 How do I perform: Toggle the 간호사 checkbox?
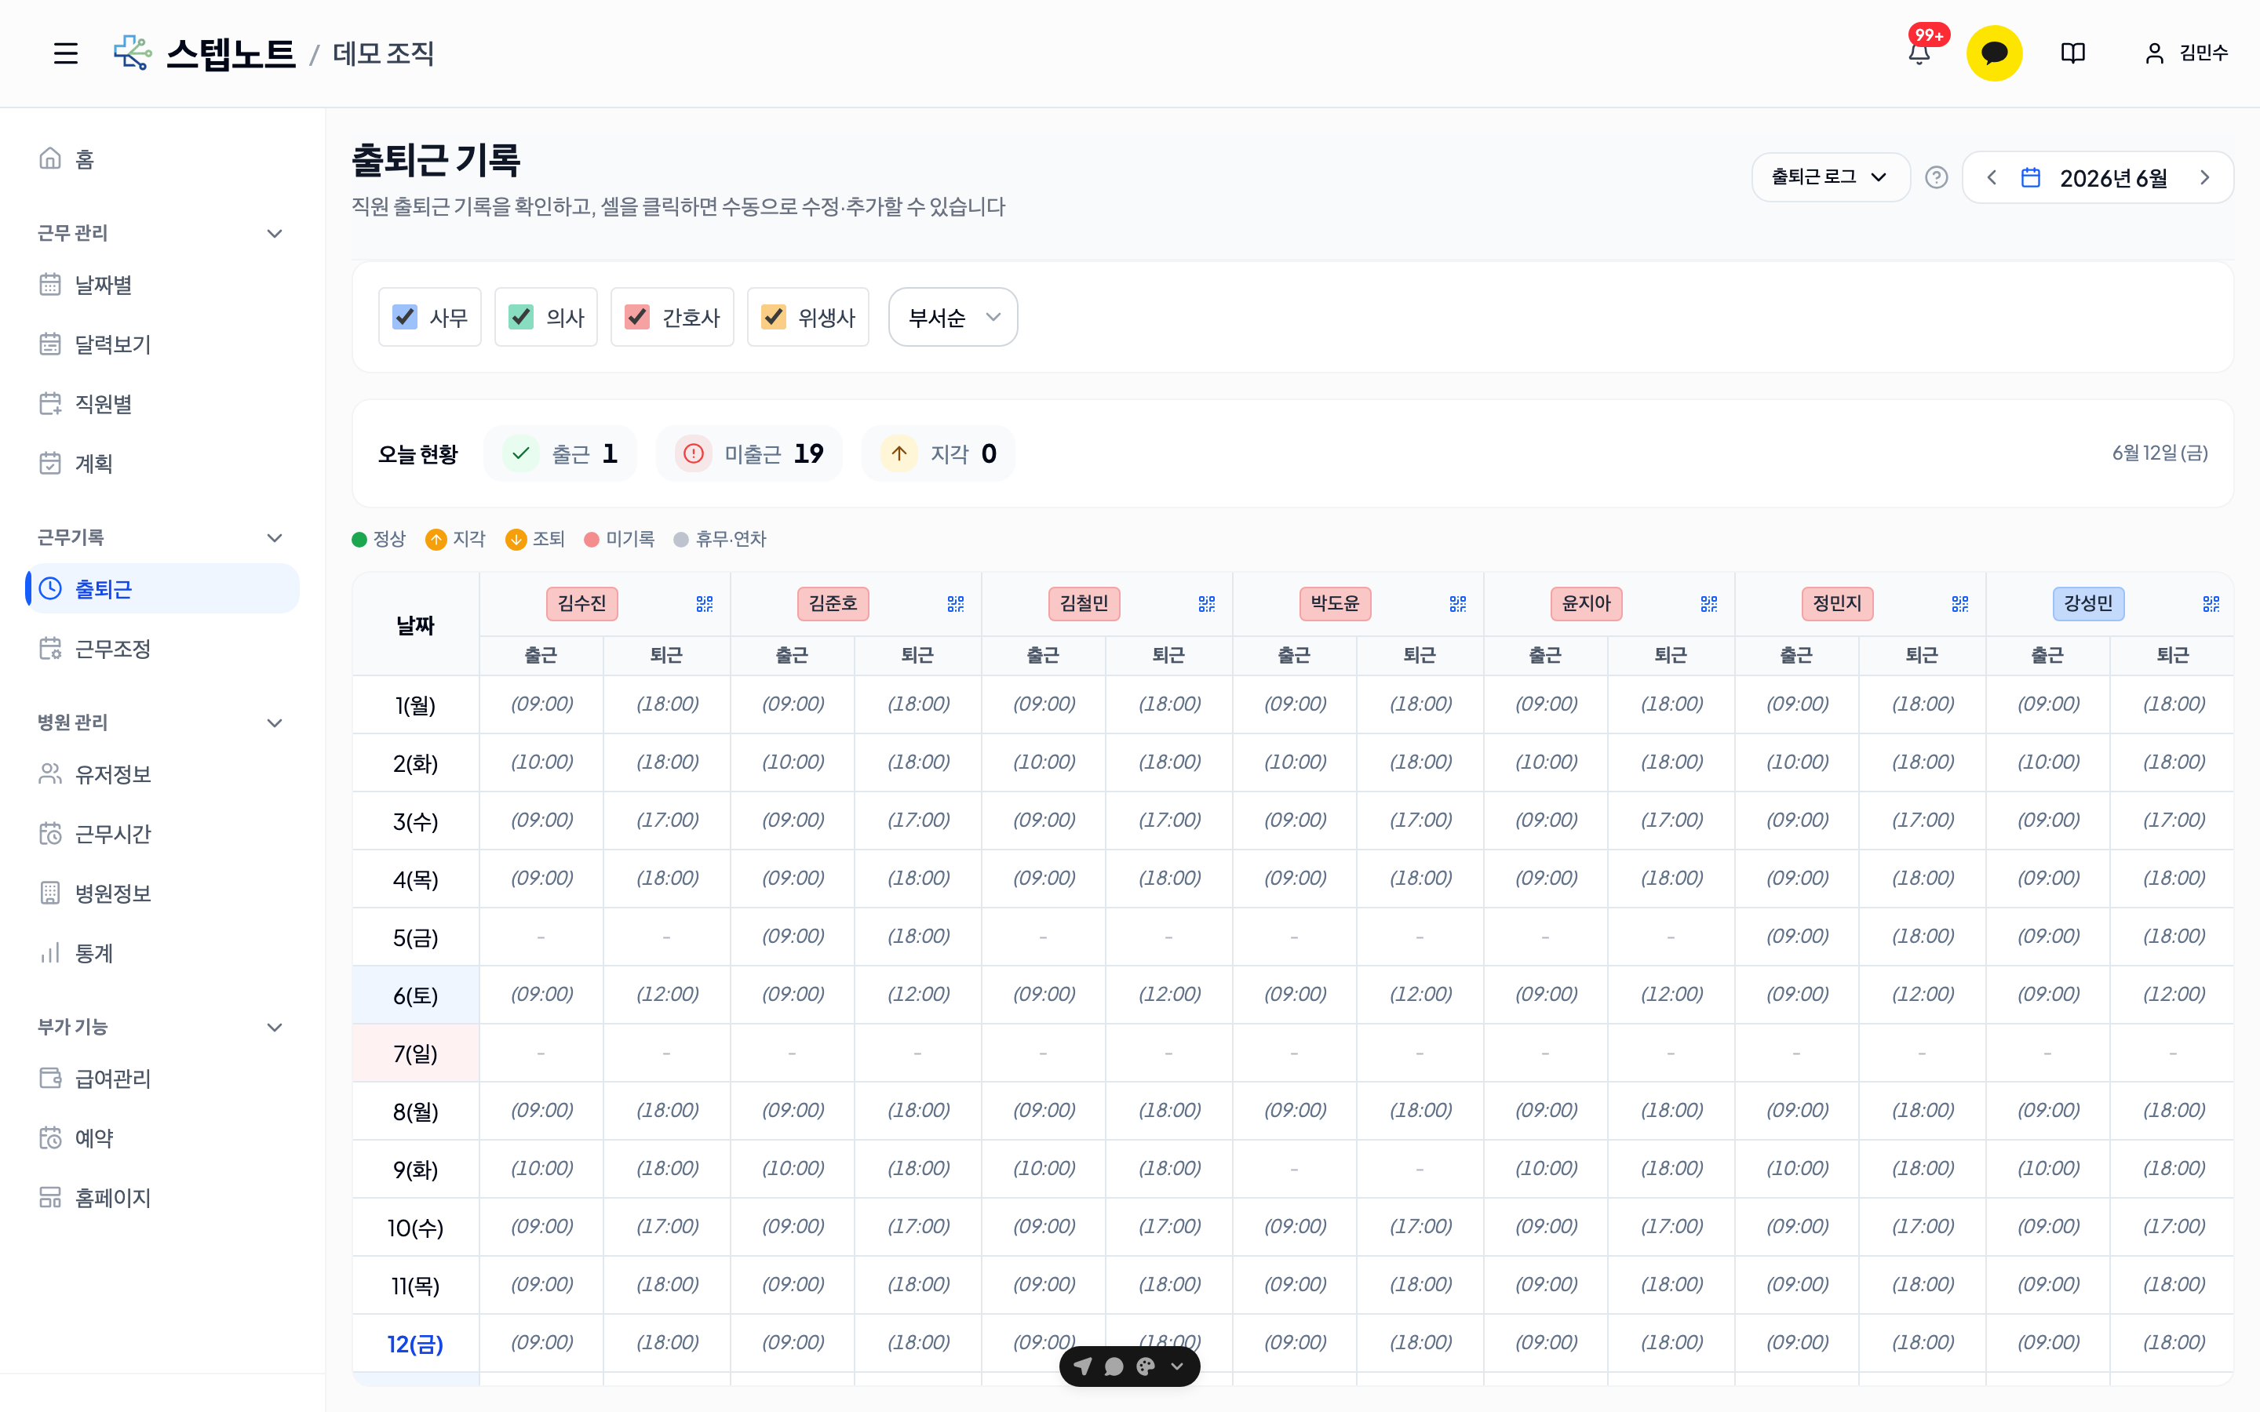(637, 318)
